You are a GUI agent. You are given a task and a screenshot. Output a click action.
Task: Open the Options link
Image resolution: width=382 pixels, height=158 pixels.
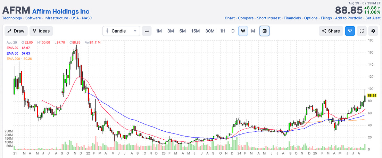click(x=311, y=18)
